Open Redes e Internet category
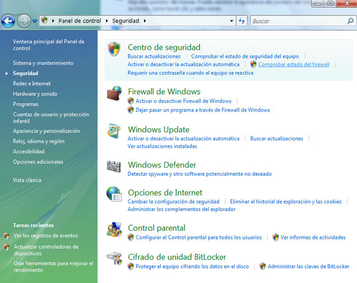The image size is (357, 283). 31,84
